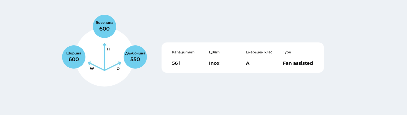Screen dimensions: 407x115
Task: Click the W axis arrow
Action: pos(96,66)
